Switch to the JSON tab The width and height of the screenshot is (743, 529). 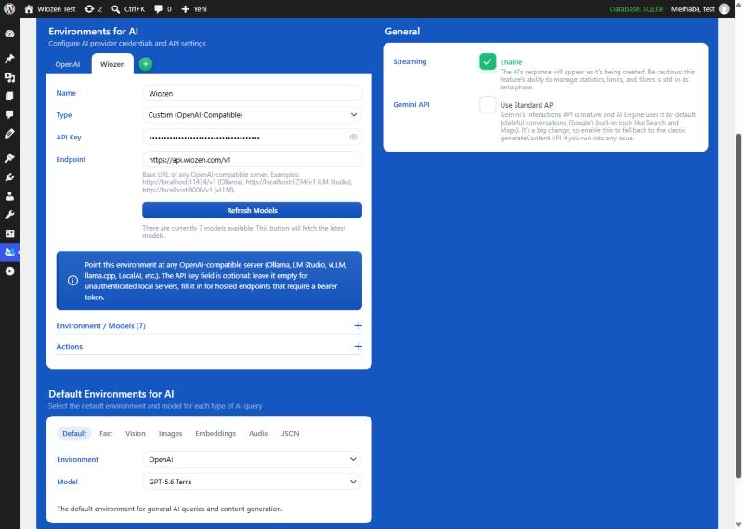pos(290,433)
